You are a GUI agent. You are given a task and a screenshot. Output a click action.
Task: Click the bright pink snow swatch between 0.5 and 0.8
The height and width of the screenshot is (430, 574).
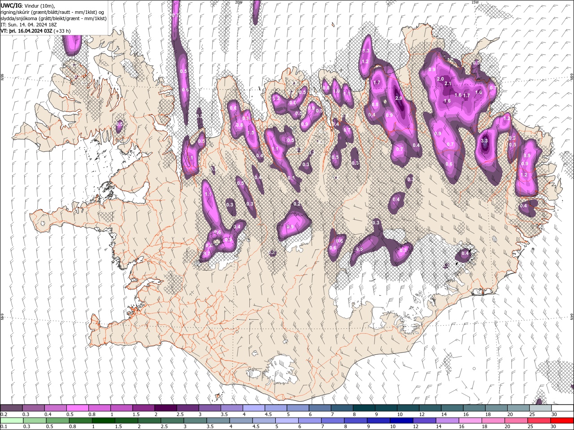click(x=77, y=408)
